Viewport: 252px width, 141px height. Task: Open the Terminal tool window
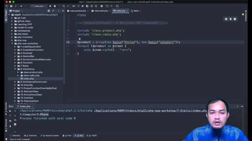[30, 136]
